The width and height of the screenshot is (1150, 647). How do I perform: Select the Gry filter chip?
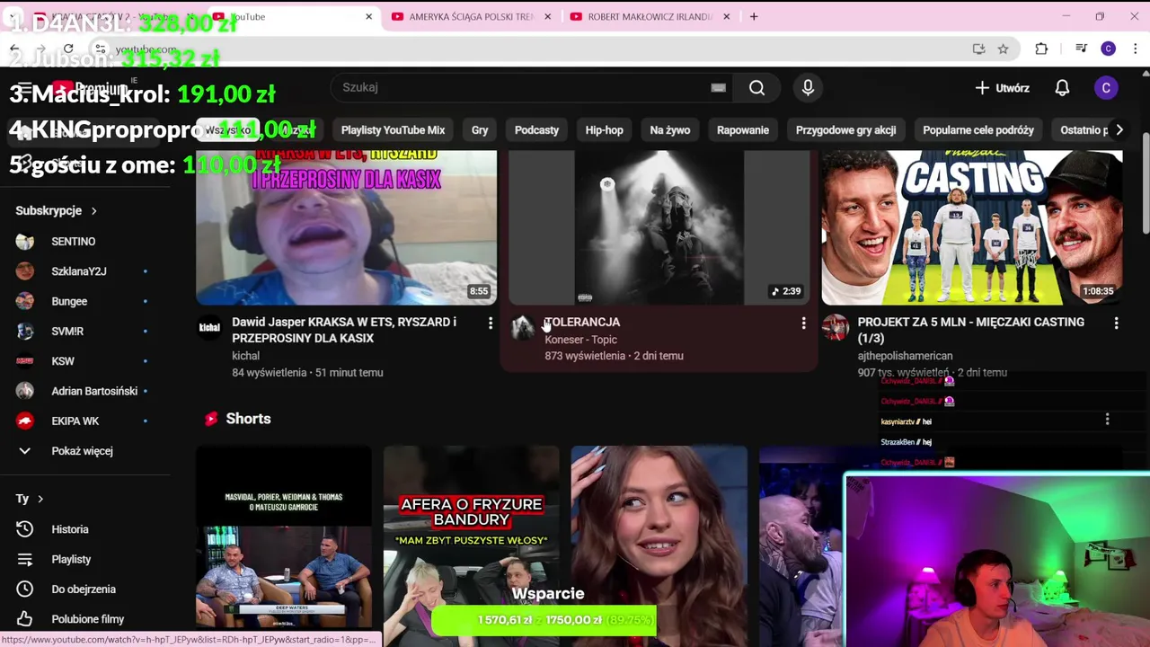coord(480,129)
